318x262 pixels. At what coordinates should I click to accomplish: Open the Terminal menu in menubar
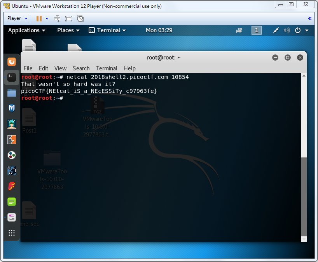(107, 68)
